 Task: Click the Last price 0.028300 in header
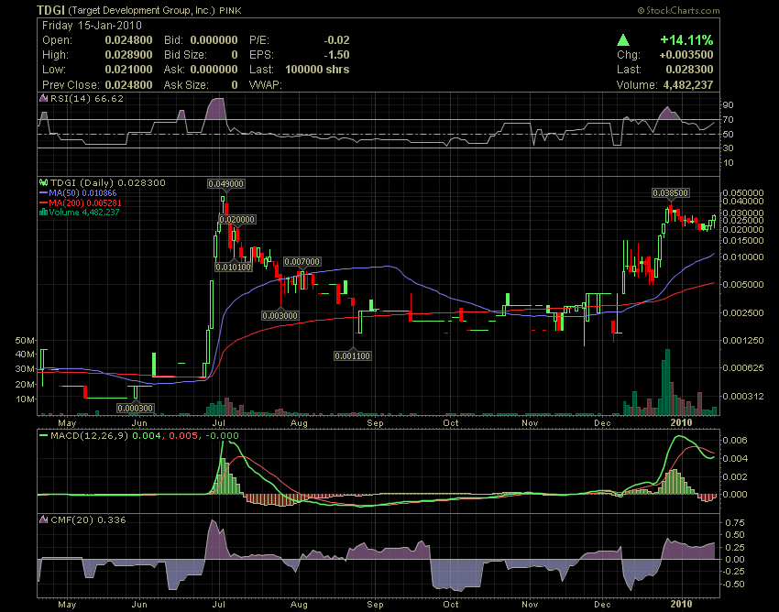pyautogui.click(x=689, y=70)
